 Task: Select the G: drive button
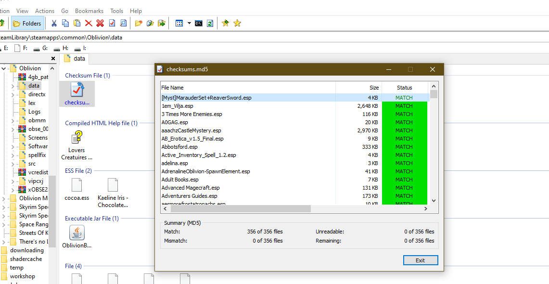pos(40,48)
